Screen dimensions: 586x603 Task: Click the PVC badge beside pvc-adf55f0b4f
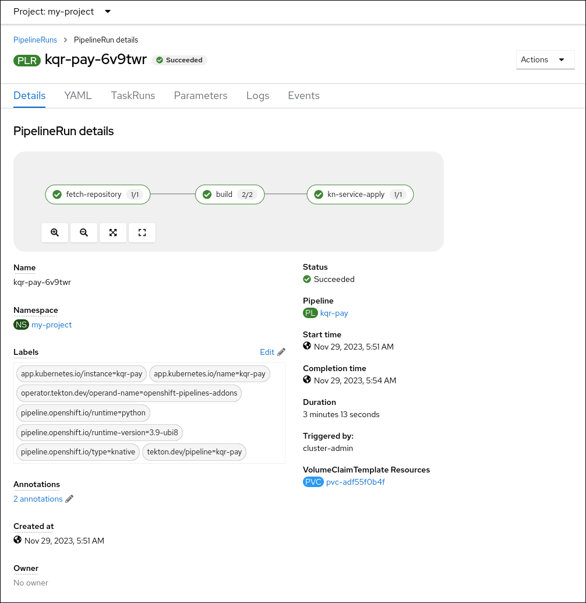point(313,482)
